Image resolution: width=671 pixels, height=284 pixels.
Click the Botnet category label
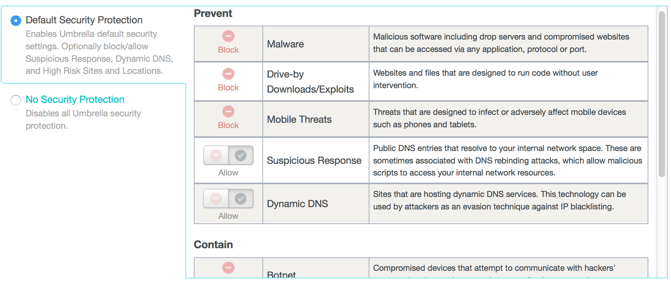tap(281, 275)
